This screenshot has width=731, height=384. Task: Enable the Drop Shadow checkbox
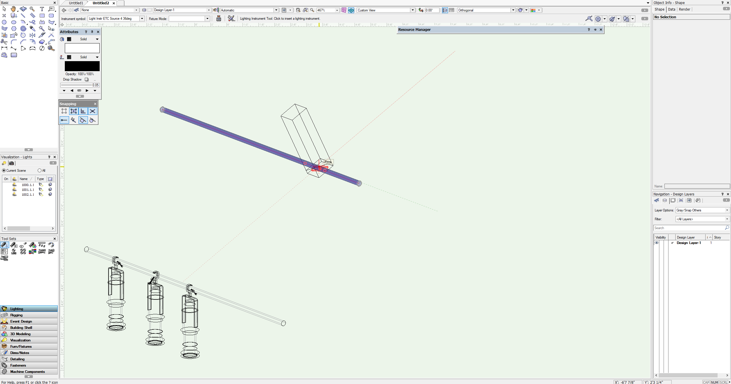pyautogui.click(x=87, y=79)
